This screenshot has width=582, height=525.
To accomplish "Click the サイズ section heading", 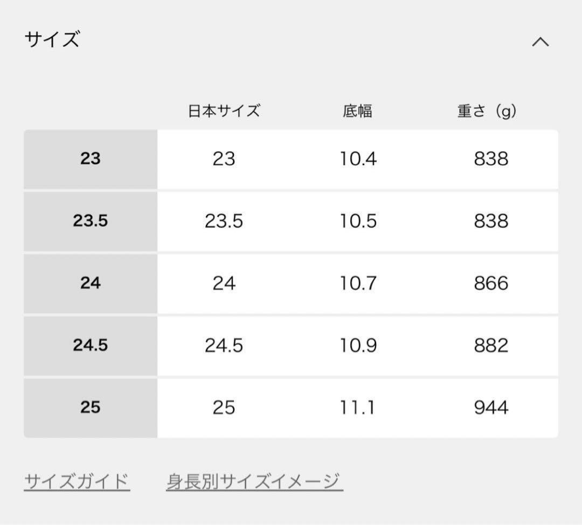I will point(52,40).
